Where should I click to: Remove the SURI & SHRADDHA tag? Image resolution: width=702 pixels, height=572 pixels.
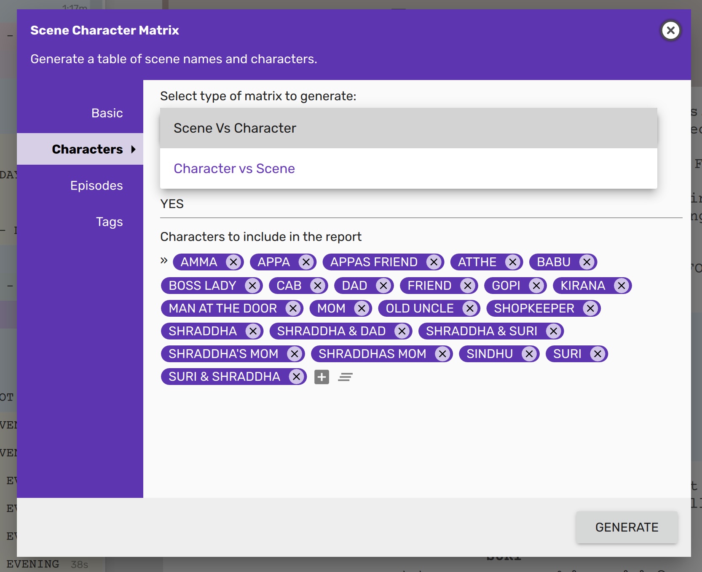297,377
